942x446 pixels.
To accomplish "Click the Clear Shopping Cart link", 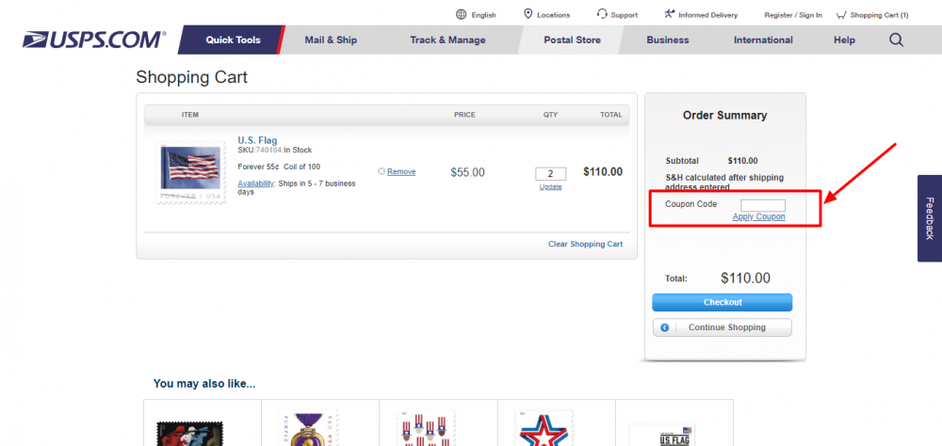I will pos(585,245).
